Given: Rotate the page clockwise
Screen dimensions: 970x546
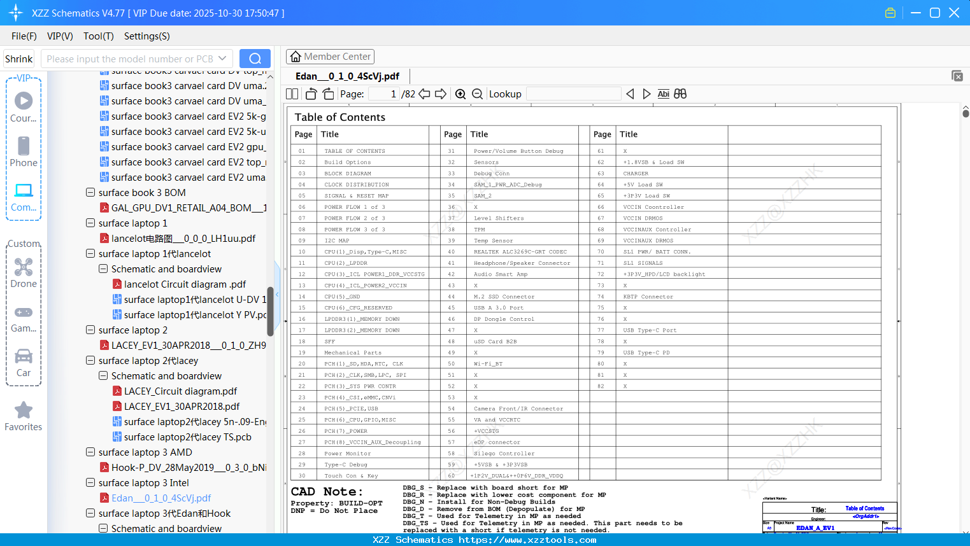Looking at the screenshot, I should [x=328, y=94].
